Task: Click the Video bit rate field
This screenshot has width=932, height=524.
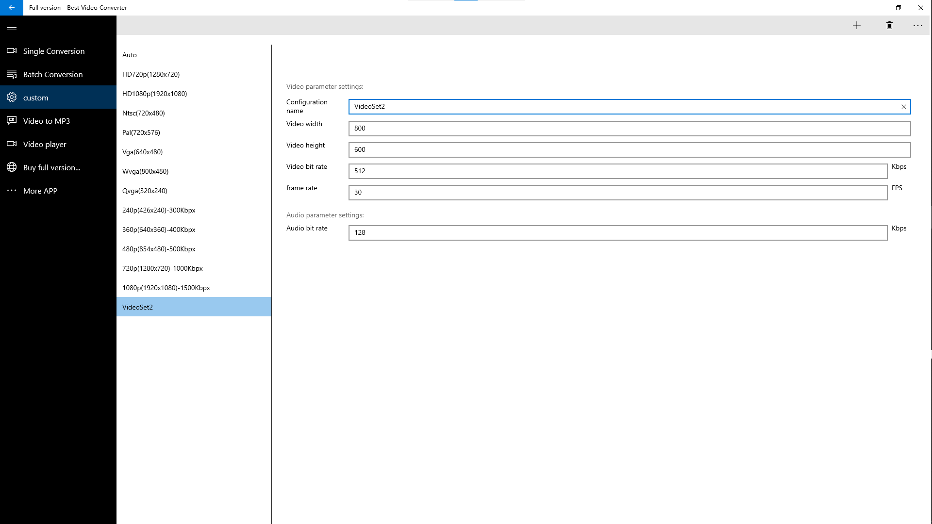Action: (x=618, y=171)
